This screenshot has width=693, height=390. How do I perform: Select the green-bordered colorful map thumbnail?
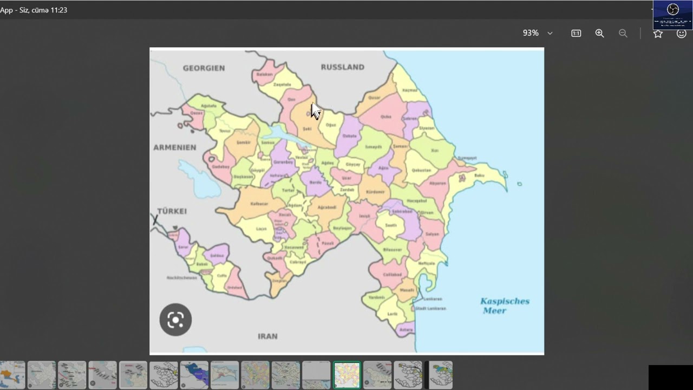pyautogui.click(x=347, y=375)
